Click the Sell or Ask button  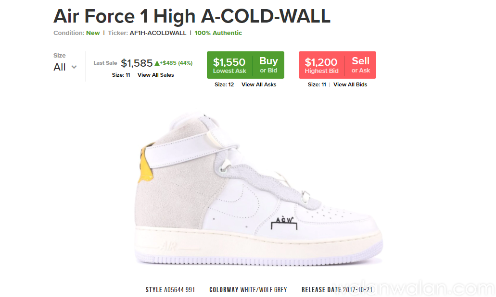tap(360, 65)
